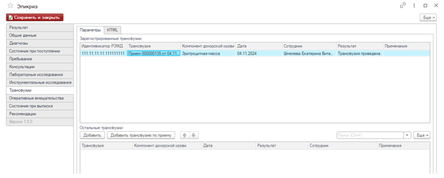Screen dimensions: 444x178
Task: Select the Трансфузии section
Action: tap(39, 90)
